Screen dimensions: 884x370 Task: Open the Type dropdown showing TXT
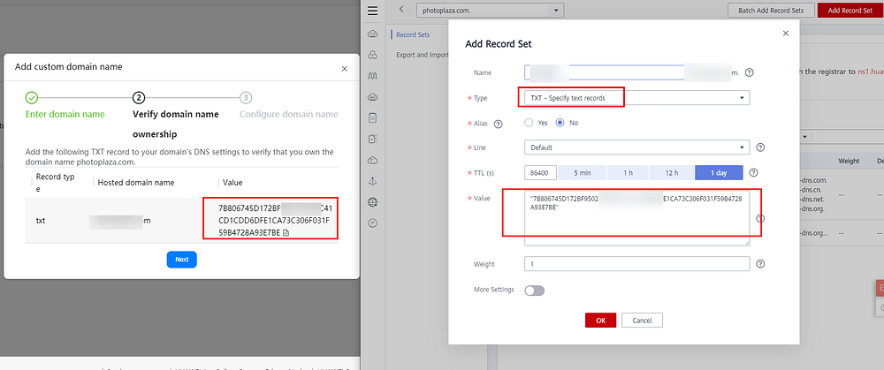tap(637, 98)
